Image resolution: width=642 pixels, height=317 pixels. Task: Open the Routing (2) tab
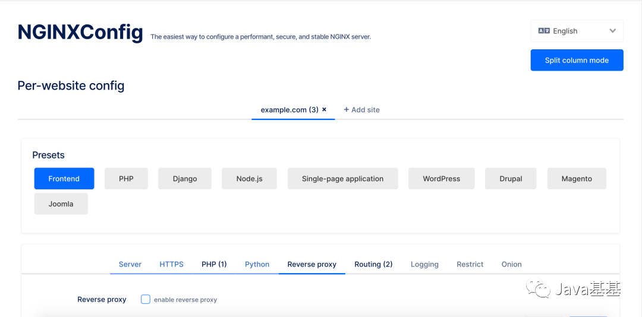[x=373, y=264]
